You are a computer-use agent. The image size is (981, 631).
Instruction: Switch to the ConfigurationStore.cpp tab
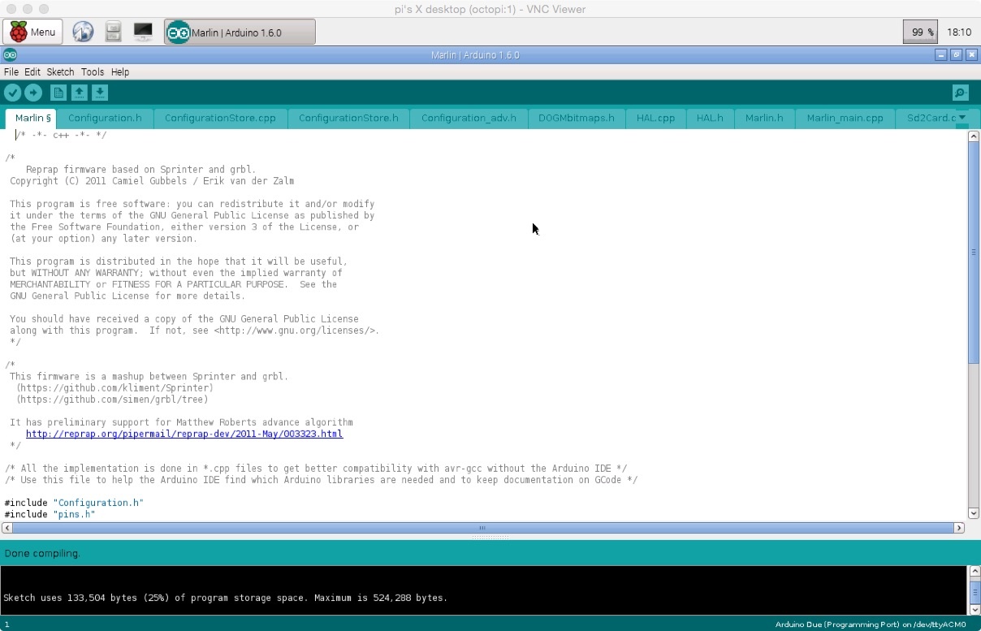220,118
